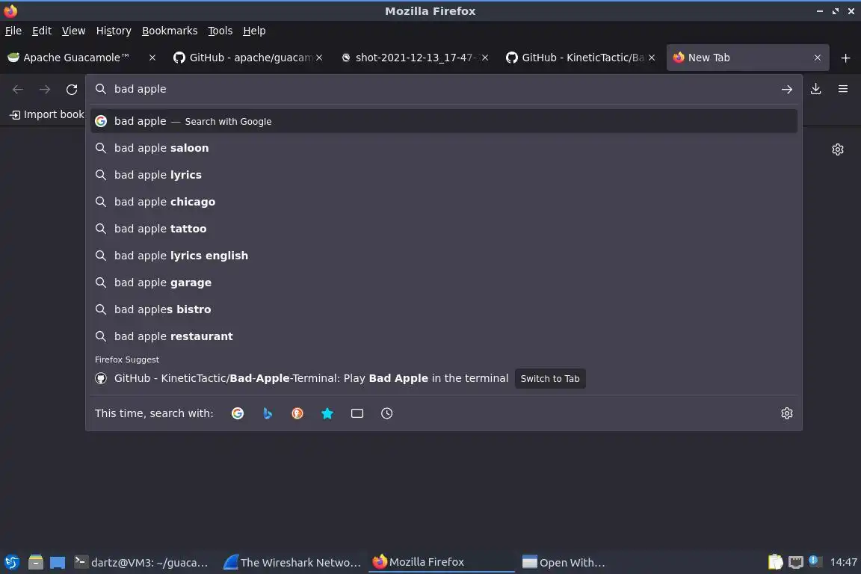Search this time with Bing icon

point(268,413)
